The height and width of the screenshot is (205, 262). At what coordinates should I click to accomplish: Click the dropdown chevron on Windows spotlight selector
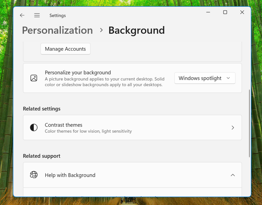click(228, 78)
